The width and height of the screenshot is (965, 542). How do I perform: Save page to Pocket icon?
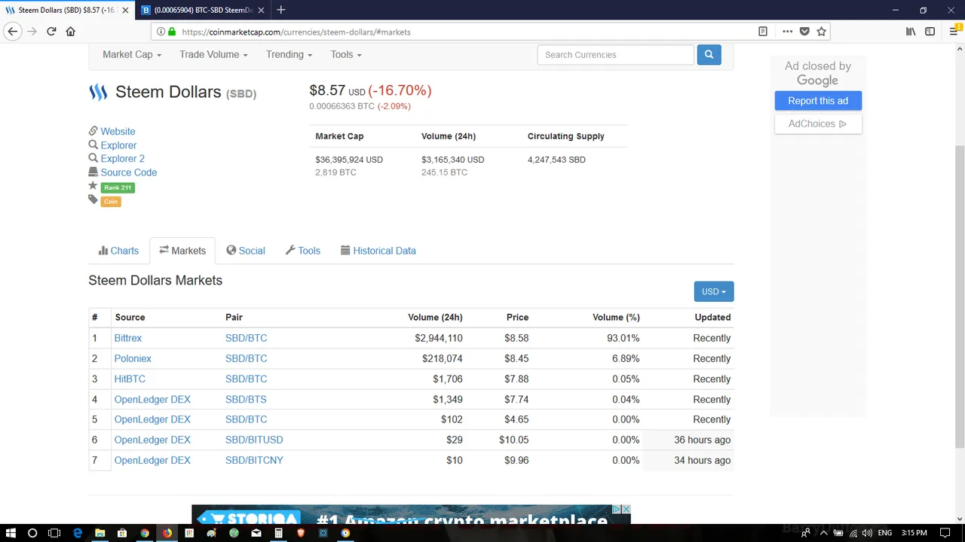pos(804,32)
